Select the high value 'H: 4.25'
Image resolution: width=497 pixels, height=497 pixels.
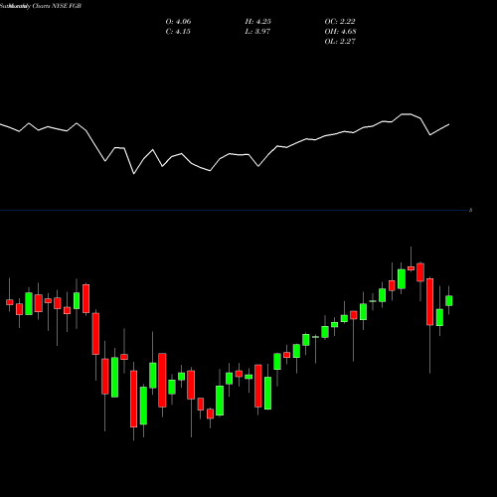click(257, 22)
